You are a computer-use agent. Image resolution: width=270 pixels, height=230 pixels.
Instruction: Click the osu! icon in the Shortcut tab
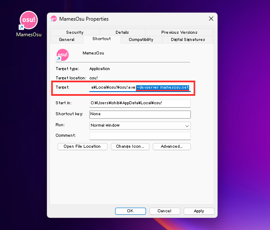pyautogui.click(x=63, y=55)
